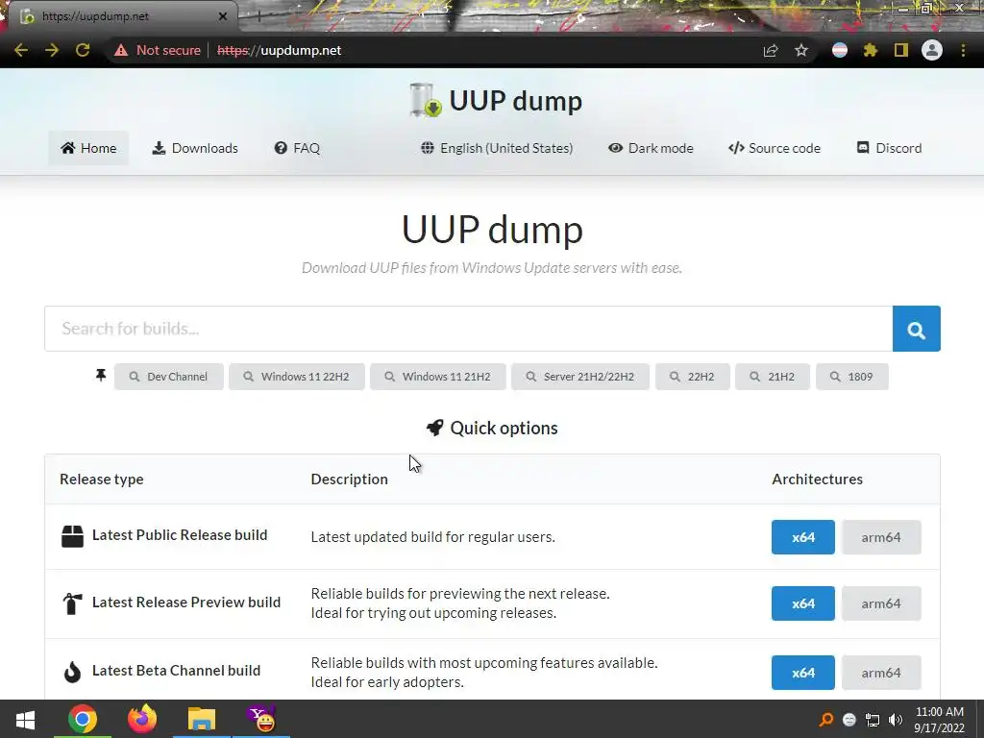This screenshot has height=738, width=984.
Task: Open the FAQ navigation item
Action: click(297, 148)
